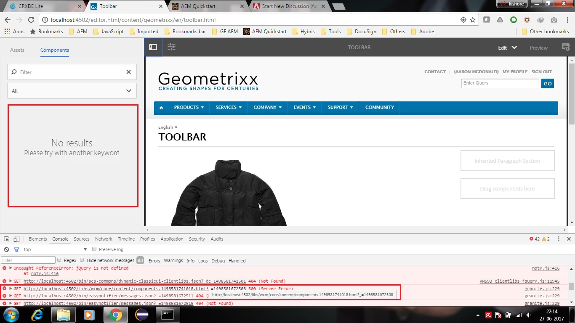This screenshot has width=575, height=323.
Task: Open media player icon in taskbar
Action: [x=89, y=315]
